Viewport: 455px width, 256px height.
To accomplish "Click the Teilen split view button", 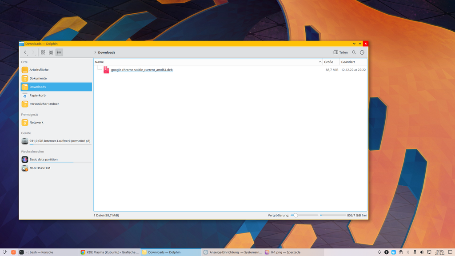I will tap(341, 52).
